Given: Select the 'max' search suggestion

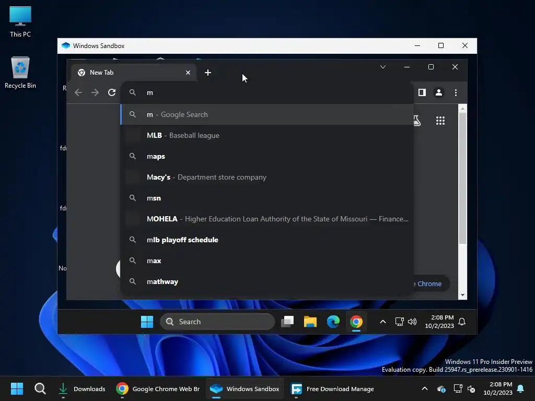Looking at the screenshot, I should tap(267, 261).
